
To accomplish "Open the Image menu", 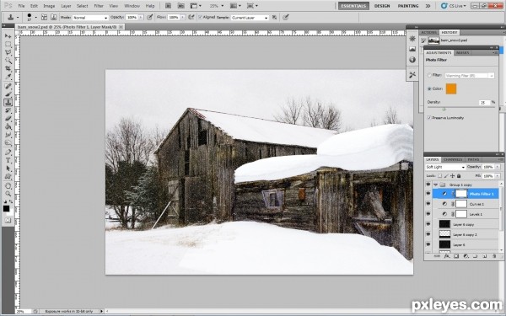I will pyautogui.click(x=49, y=6).
